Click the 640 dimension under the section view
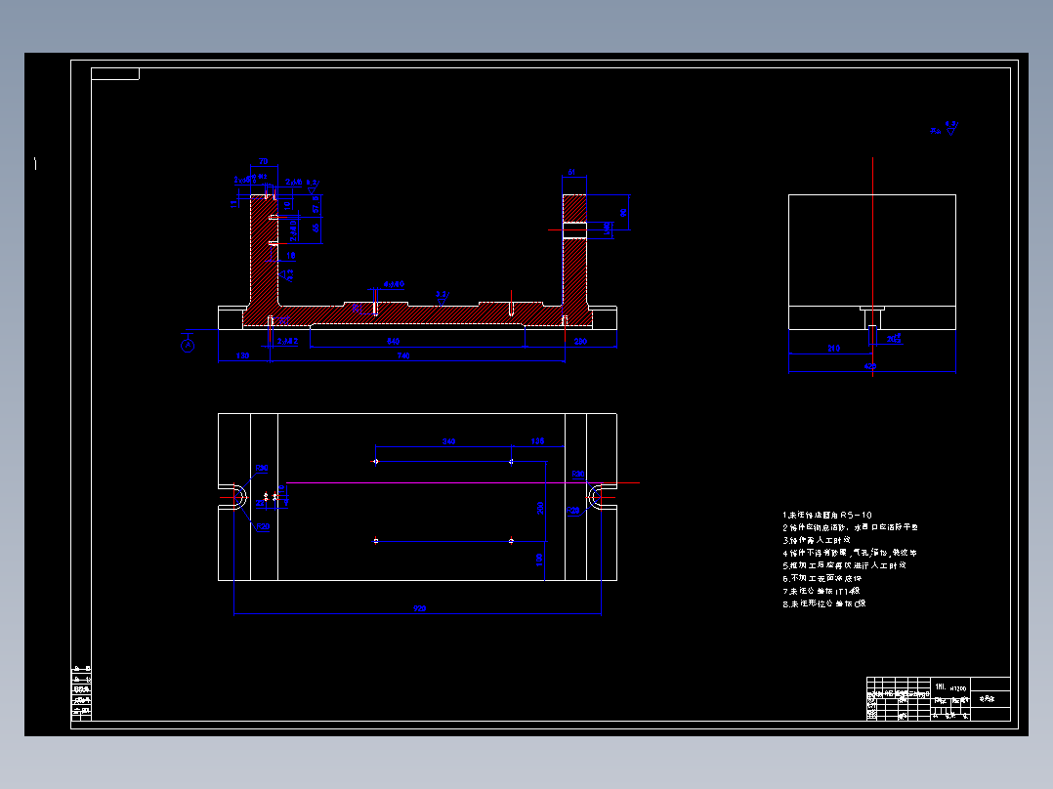Screen dimensions: 1053x789 pos(394,342)
